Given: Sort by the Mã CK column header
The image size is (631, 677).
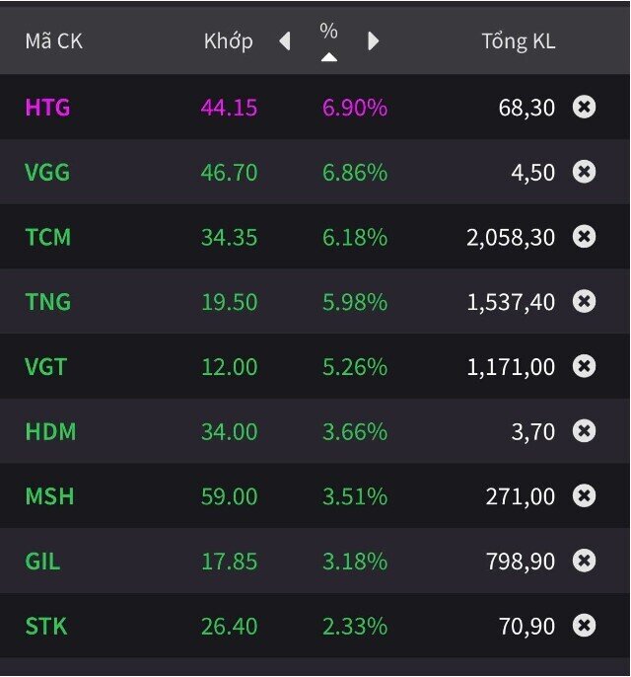Looking at the screenshot, I should 53,41.
